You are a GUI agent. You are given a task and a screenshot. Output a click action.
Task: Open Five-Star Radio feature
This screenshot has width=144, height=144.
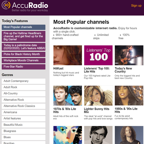(x=24, y=67)
